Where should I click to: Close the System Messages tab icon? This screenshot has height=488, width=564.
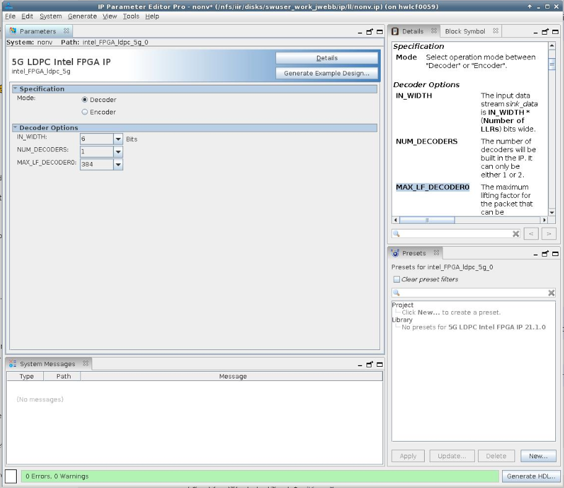pyautogui.click(x=85, y=364)
